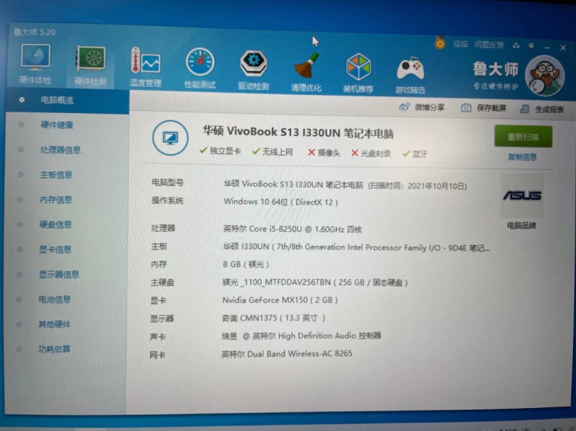Click the 保存截屏 camera icon
The image size is (576, 431).
466,108
